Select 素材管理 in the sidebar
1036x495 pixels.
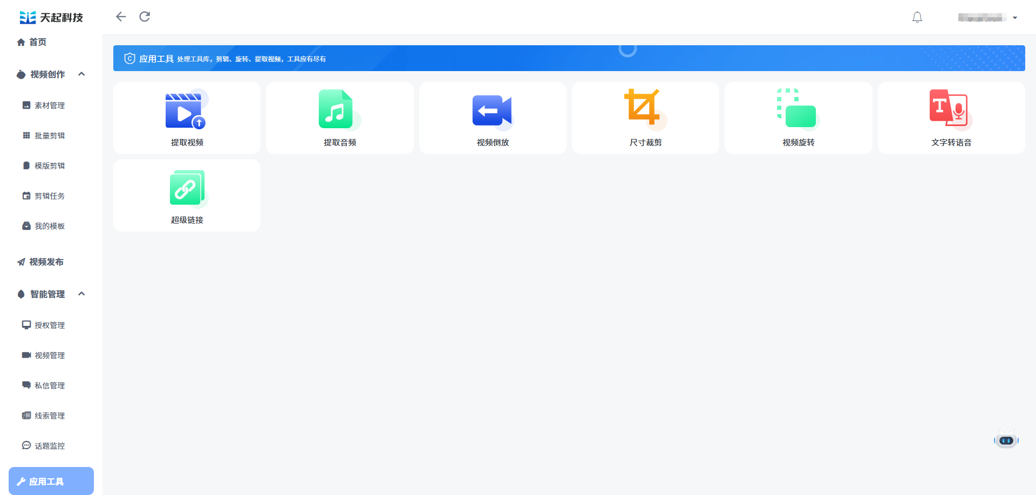49,106
